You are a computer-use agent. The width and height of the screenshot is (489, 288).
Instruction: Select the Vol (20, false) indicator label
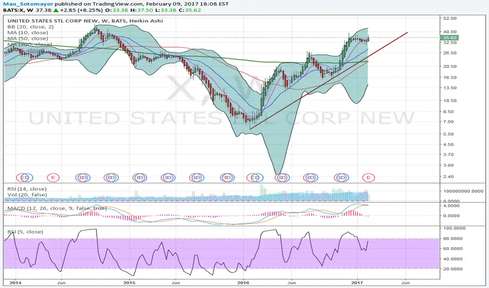pos(27,195)
